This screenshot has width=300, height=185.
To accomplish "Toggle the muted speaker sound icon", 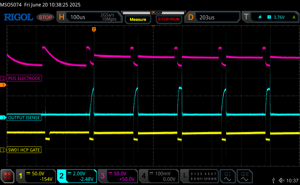I will (282, 180).
